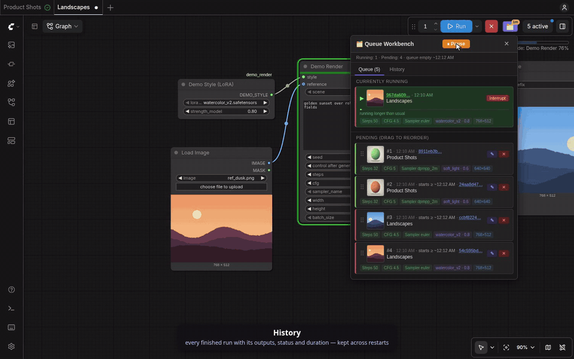Viewport: 574px width, 359px height.
Task: Open the assets image icon in left sidebar
Action: tap(11, 45)
